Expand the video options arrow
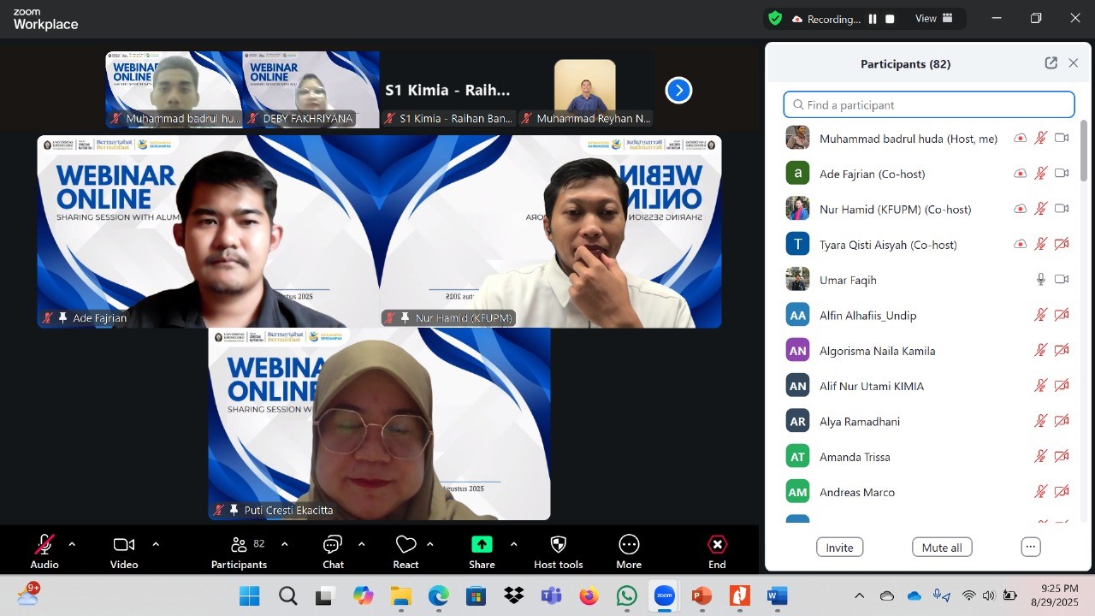 point(156,544)
